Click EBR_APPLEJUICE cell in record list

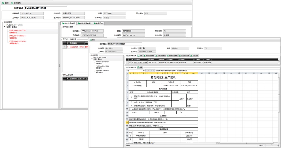pyautogui.click(x=172, y=62)
